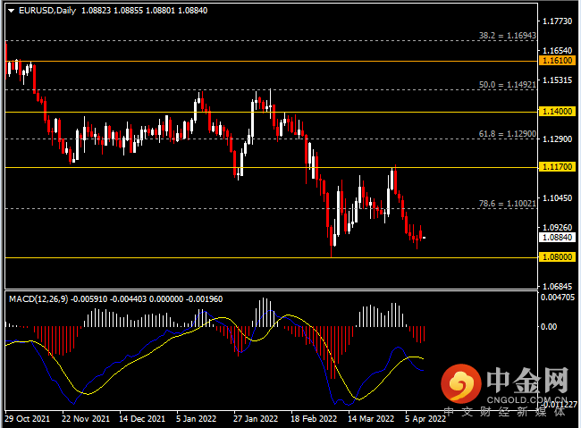Click the Fibonacci label 38.2 = 1.16943
This screenshot has width=581, height=428.
tap(508, 35)
